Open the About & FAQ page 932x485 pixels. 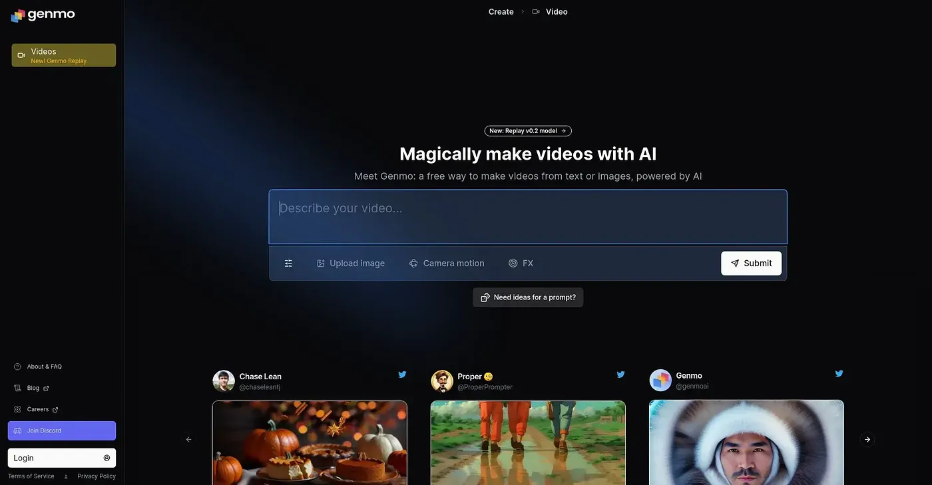pos(38,367)
